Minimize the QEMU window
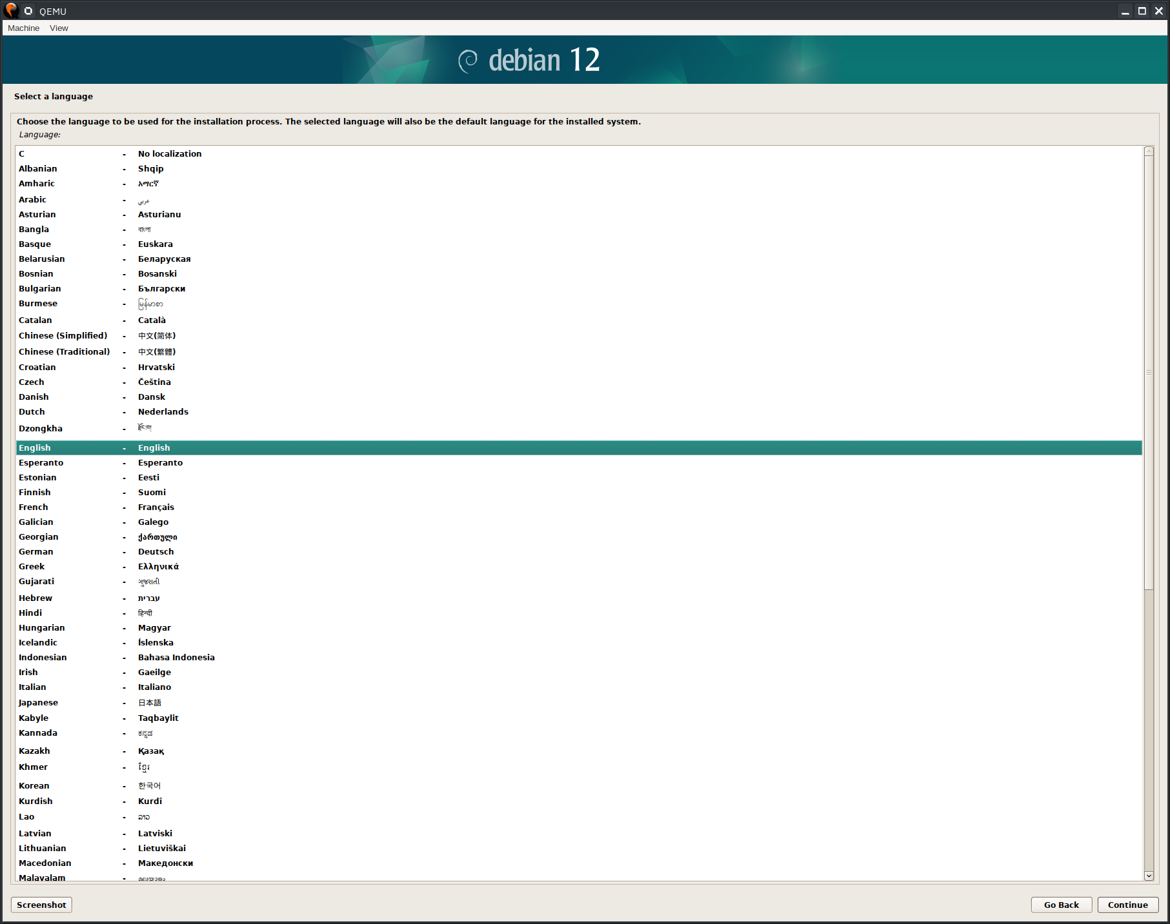 1125,11
